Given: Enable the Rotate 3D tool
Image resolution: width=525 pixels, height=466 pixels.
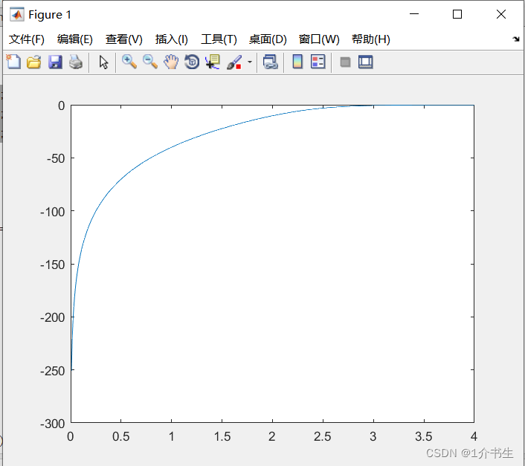Looking at the screenshot, I should [x=192, y=62].
